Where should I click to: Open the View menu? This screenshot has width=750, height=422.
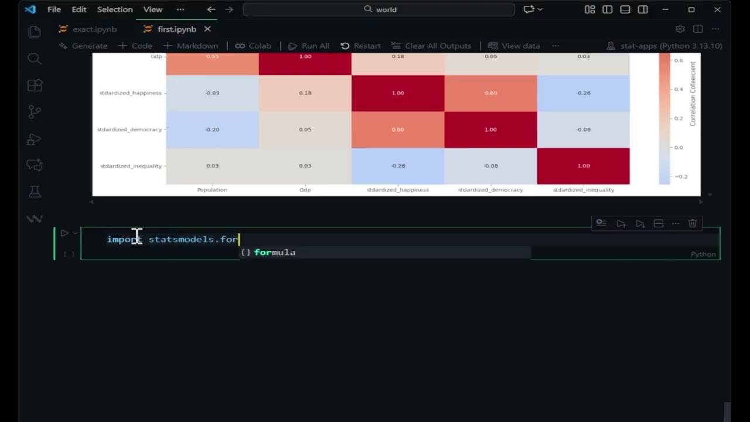point(153,9)
